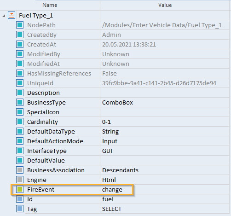Click the orange Fuel Type_1 module icon
Viewport: 231px width, 216px height.
point(12,15)
